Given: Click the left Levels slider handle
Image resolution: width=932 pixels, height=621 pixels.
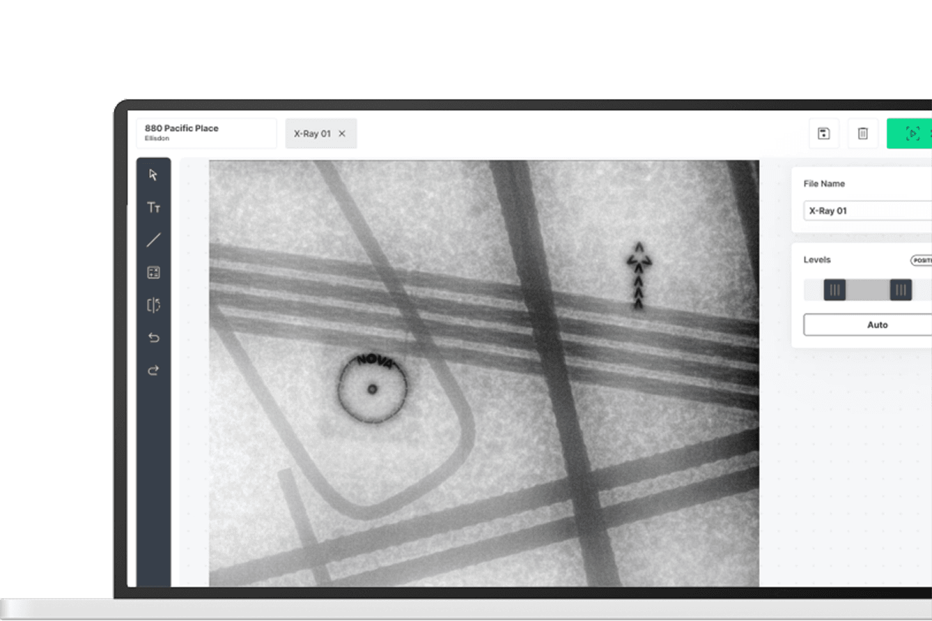Looking at the screenshot, I should [834, 290].
